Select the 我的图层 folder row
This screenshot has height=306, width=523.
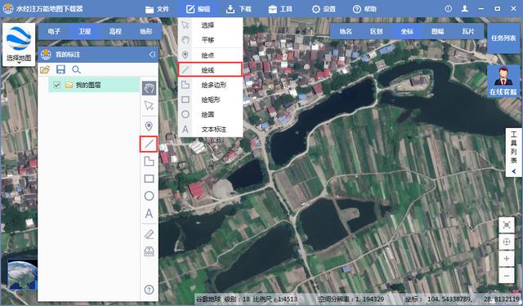point(94,85)
